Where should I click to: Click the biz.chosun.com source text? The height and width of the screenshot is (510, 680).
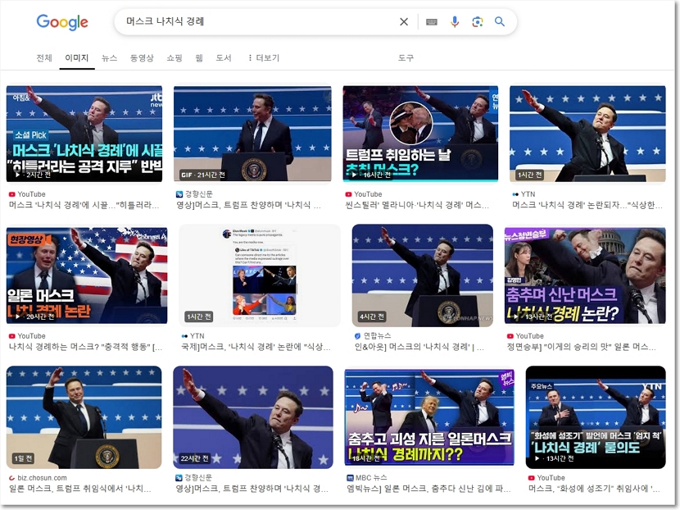(42, 478)
